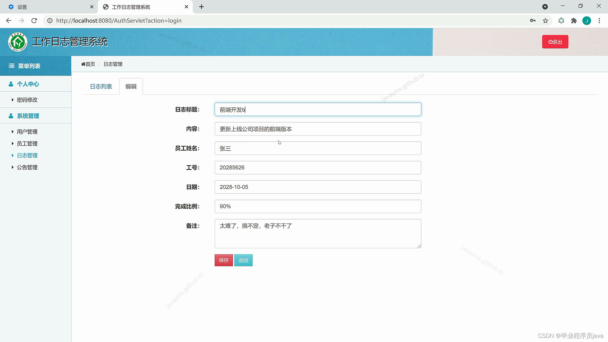Open 员工管理 in sidebar
This screenshot has width=608, height=342.
coord(27,143)
